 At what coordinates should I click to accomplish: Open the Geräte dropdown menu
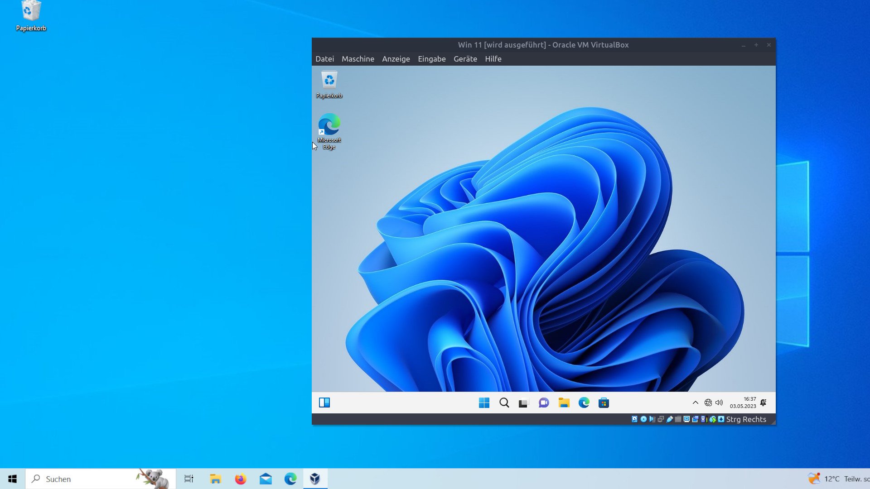[x=465, y=59]
